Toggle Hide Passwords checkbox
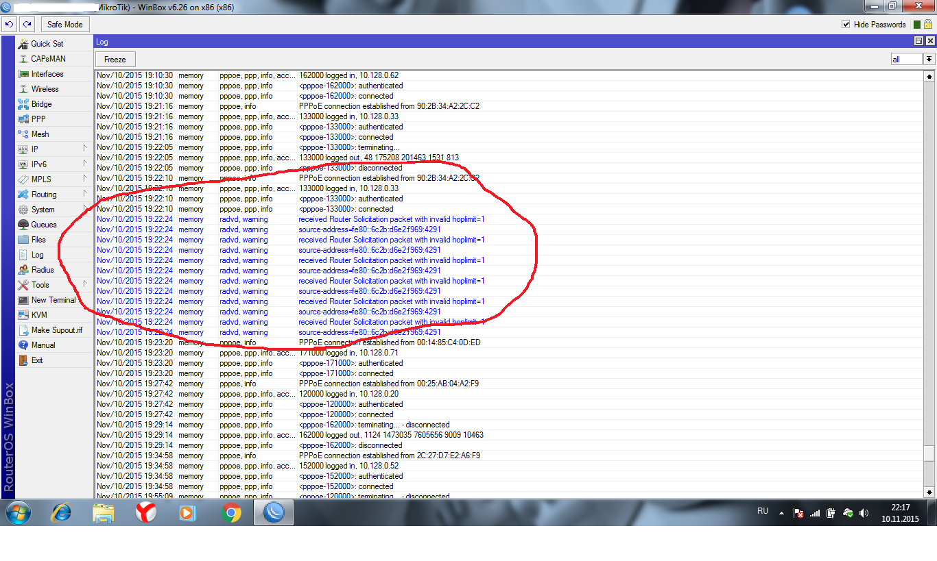The width and height of the screenshot is (937, 561). tap(846, 25)
